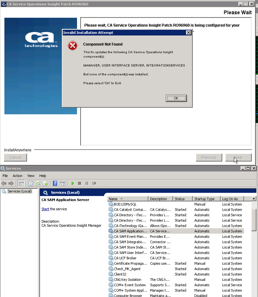Click the gear icon next to Client32
Viewport: 258px width, 297px height.
[111, 274]
